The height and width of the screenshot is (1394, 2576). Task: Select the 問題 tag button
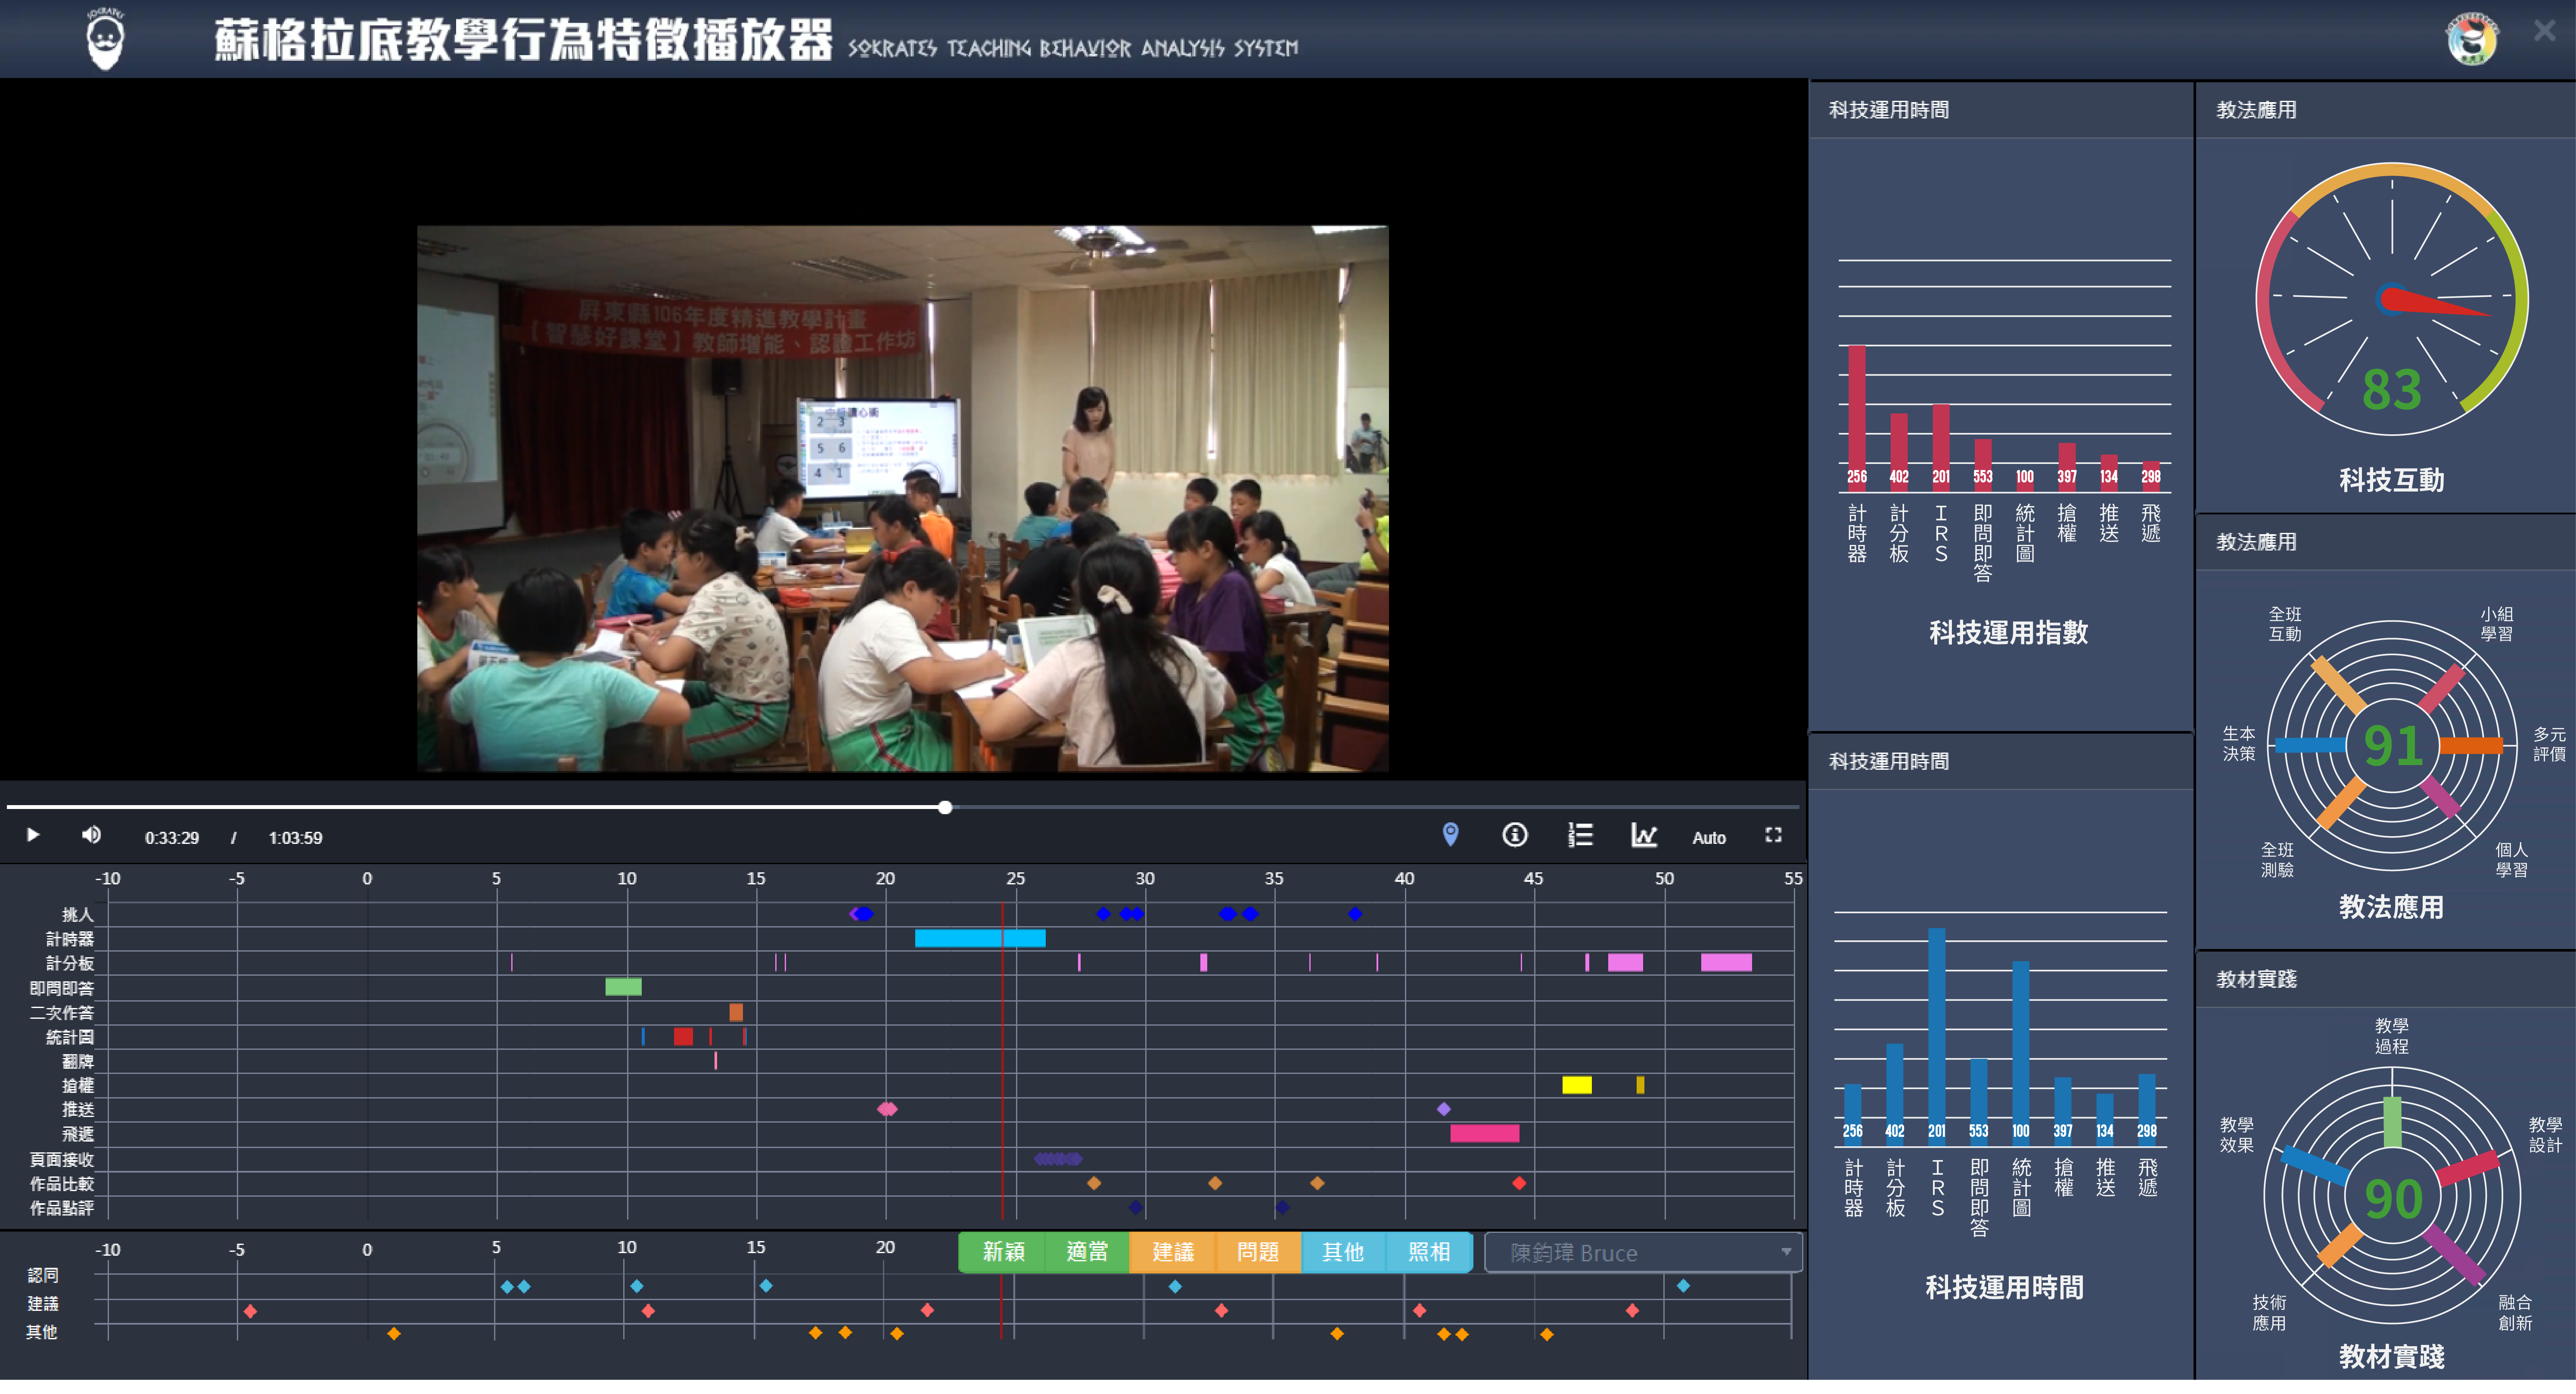pos(1257,1252)
